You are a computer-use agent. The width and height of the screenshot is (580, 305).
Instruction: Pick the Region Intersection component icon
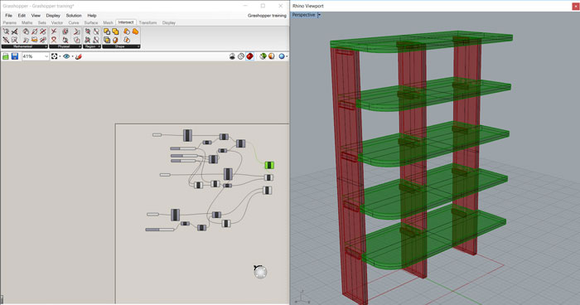click(127, 40)
